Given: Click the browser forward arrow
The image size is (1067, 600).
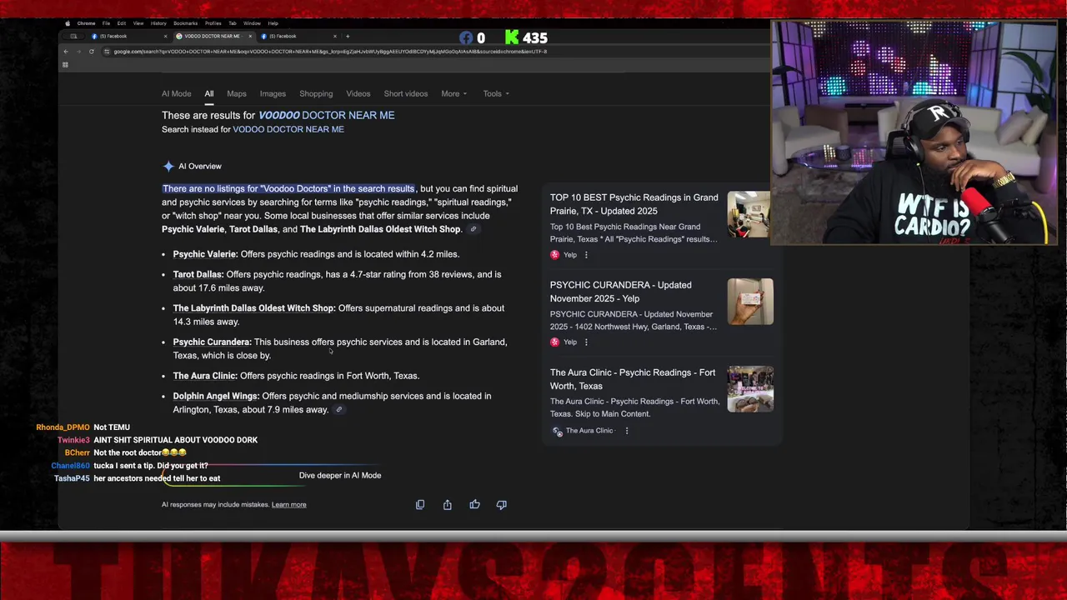Looking at the screenshot, I should click(x=78, y=52).
